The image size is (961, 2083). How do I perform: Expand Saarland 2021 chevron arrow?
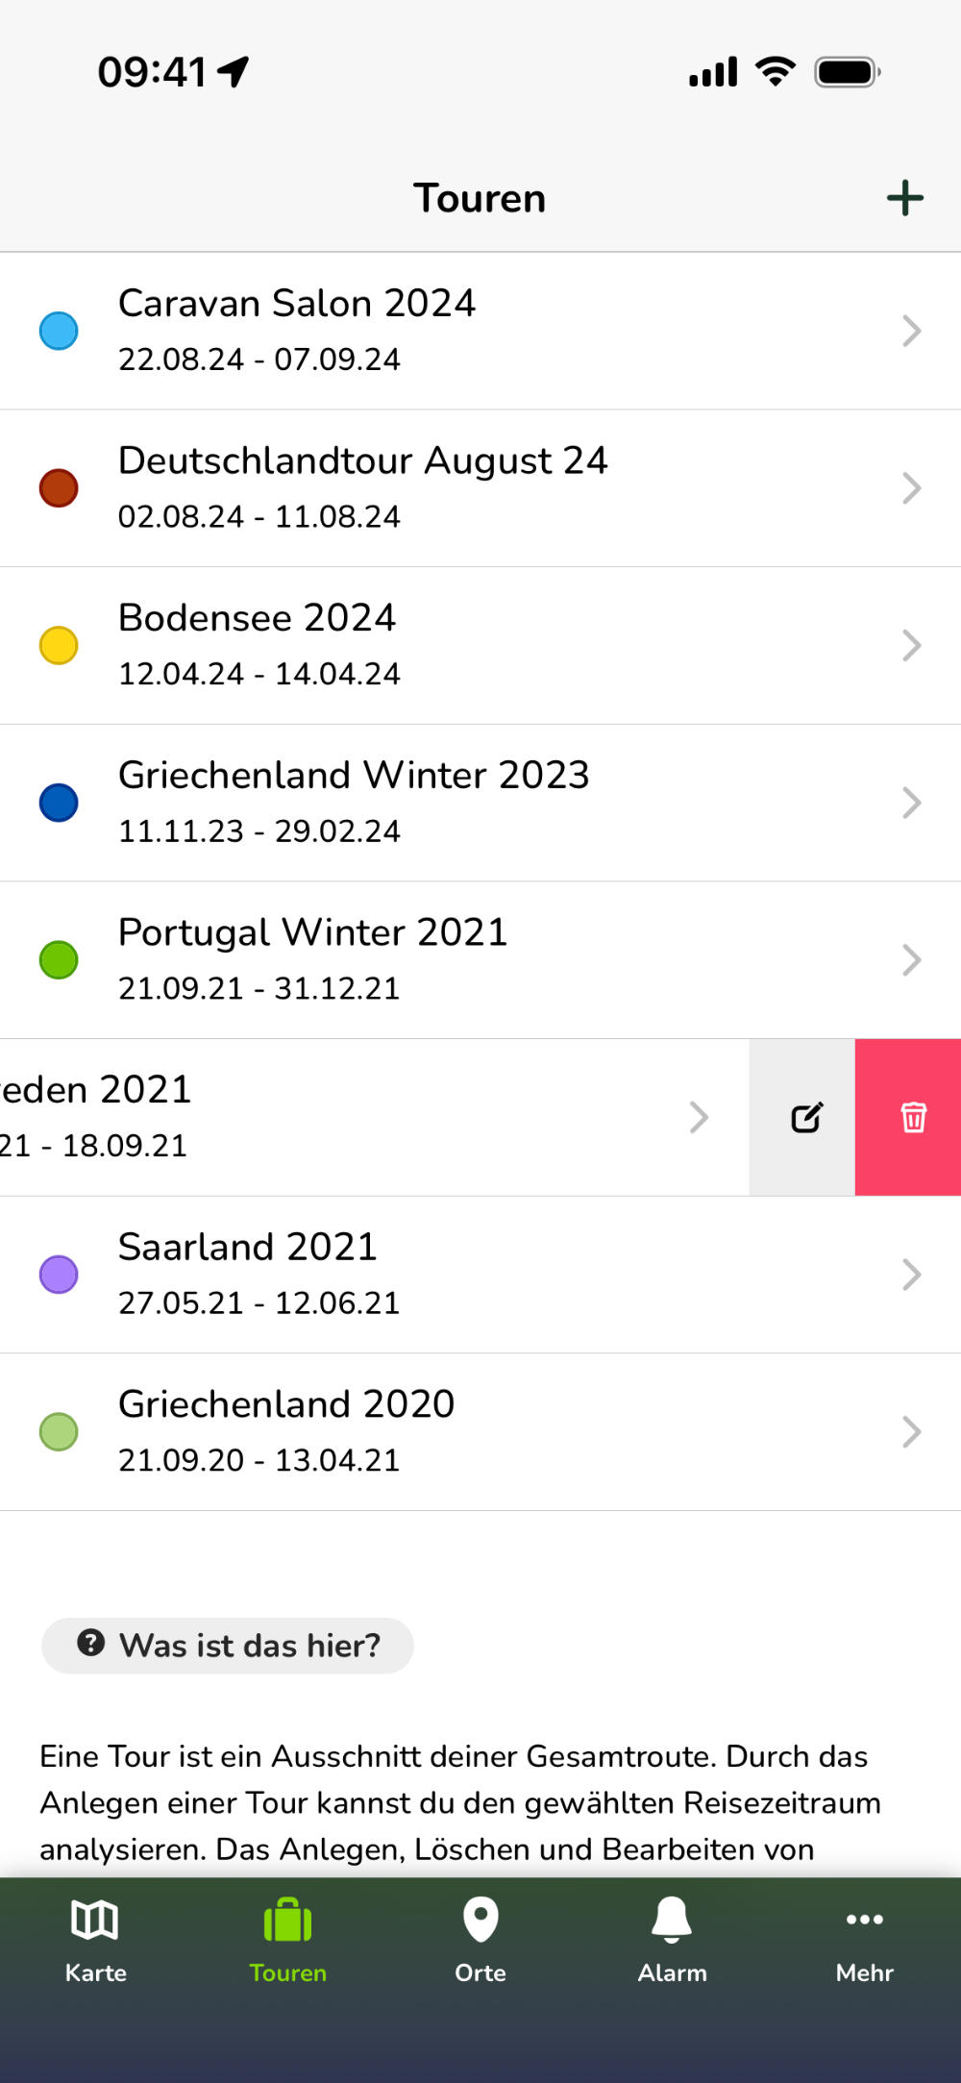click(x=911, y=1275)
